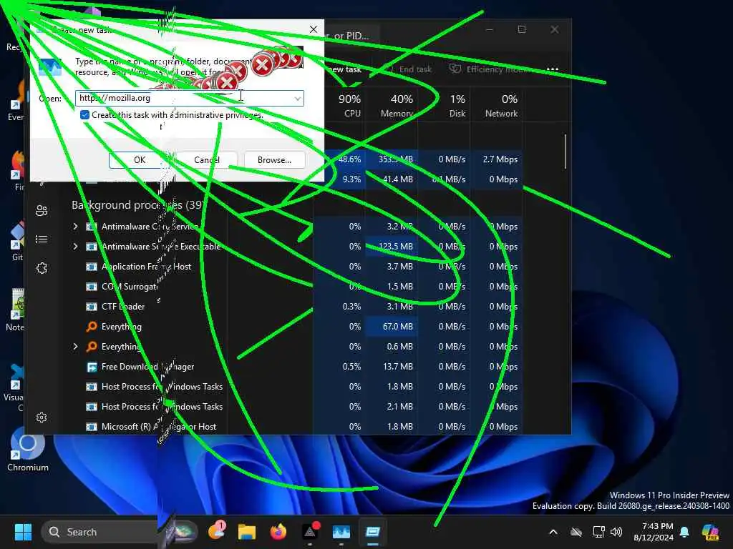Viewport: 733px width, 549px height.
Task: Switch to the Run dialog taskbar icon
Action: pyautogui.click(x=372, y=532)
